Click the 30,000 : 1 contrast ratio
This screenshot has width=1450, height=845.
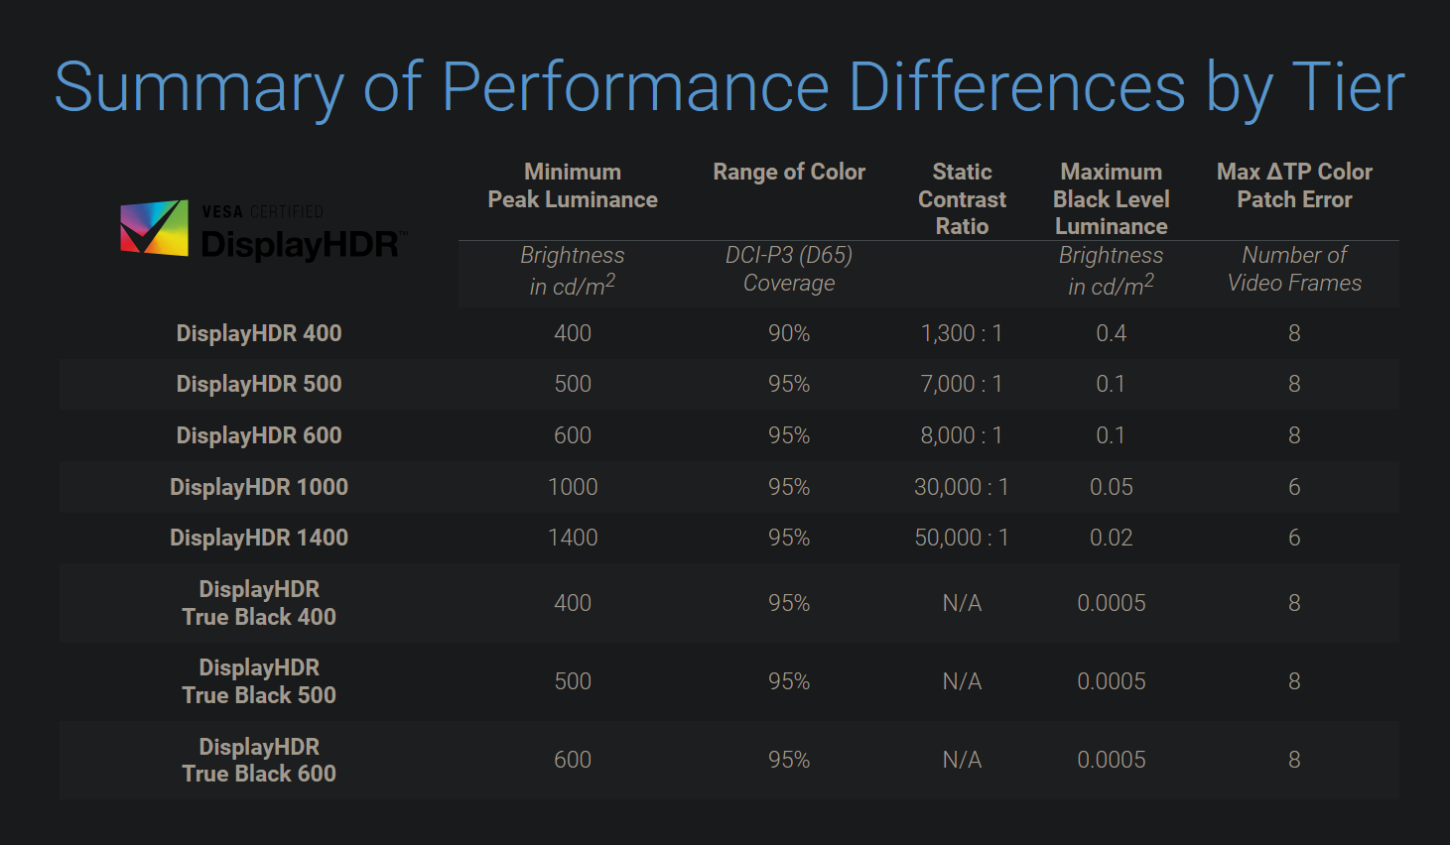[x=962, y=487]
